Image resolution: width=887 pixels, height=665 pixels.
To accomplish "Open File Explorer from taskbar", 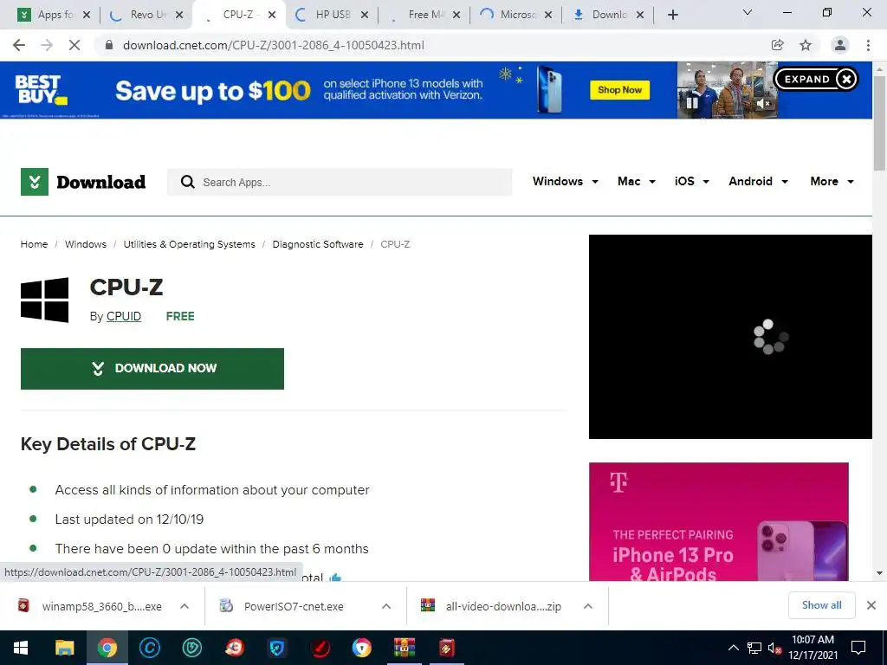I will [64, 648].
